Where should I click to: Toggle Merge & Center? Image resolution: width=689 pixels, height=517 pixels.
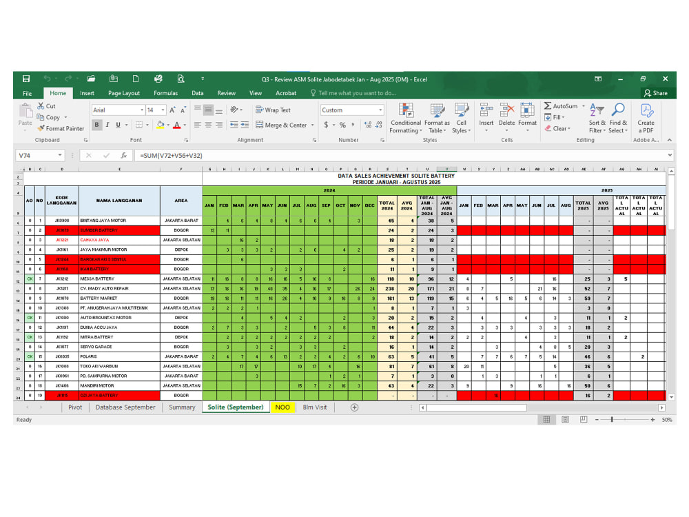281,125
